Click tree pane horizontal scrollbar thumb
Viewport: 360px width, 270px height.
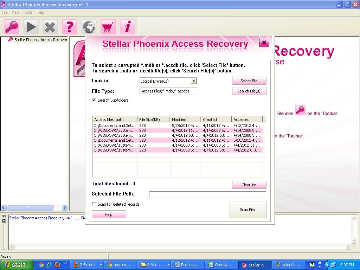(x=30, y=207)
